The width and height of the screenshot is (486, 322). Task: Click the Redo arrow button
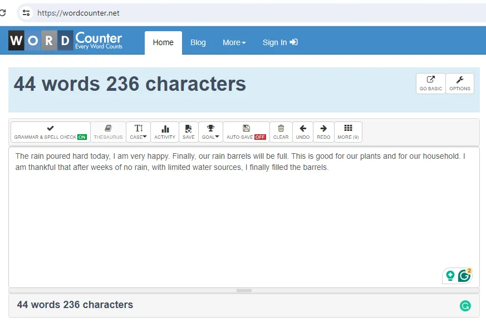click(x=323, y=132)
